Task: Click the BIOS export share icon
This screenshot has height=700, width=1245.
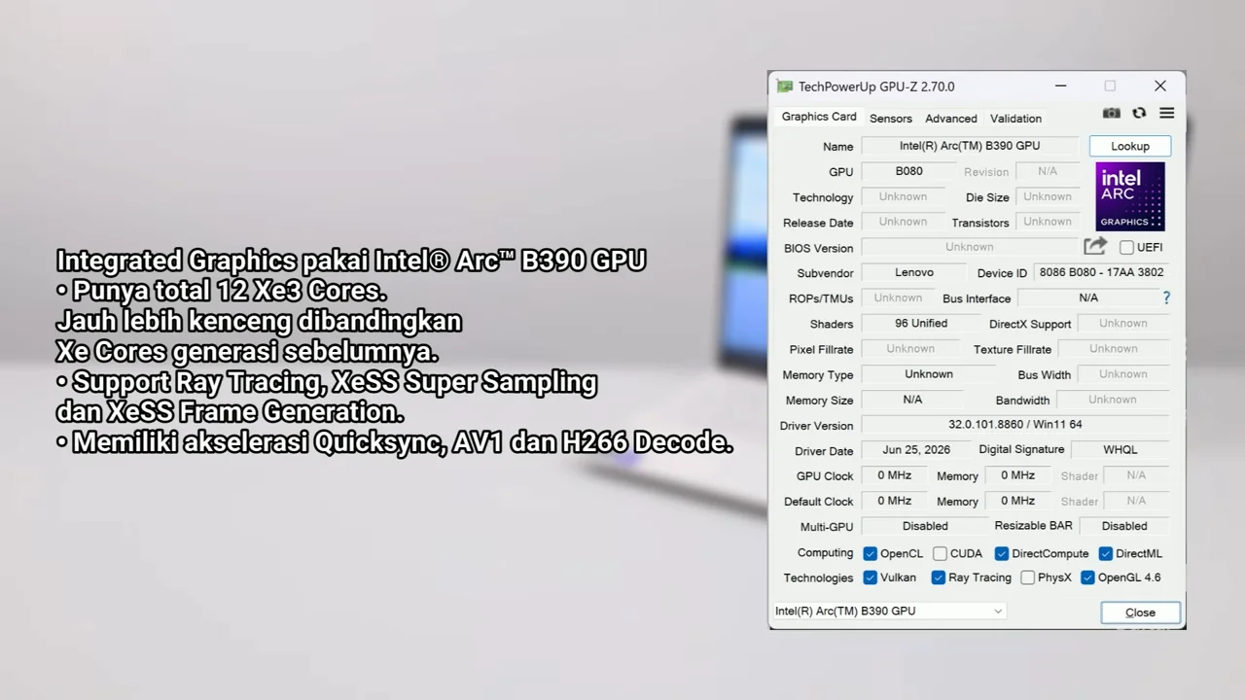Action: (x=1095, y=246)
